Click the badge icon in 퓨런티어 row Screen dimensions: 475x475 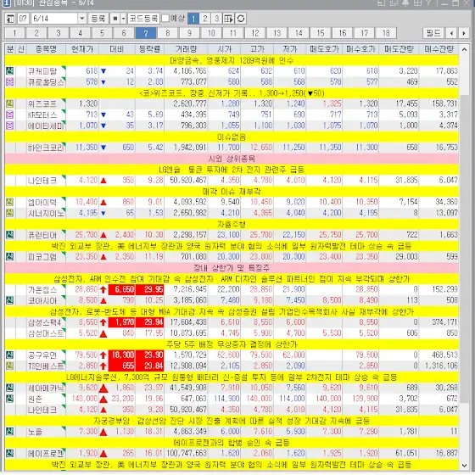point(9,235)
